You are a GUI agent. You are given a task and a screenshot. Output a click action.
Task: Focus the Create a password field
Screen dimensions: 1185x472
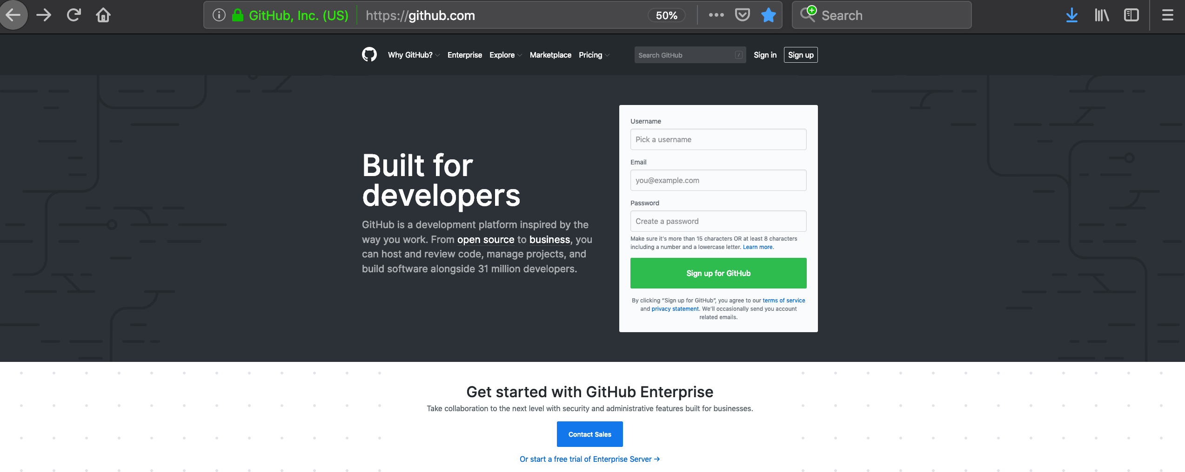(x=718, y=221)
